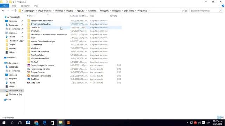Open Acceso rápido in navigation pane

(x=14, y=17)
